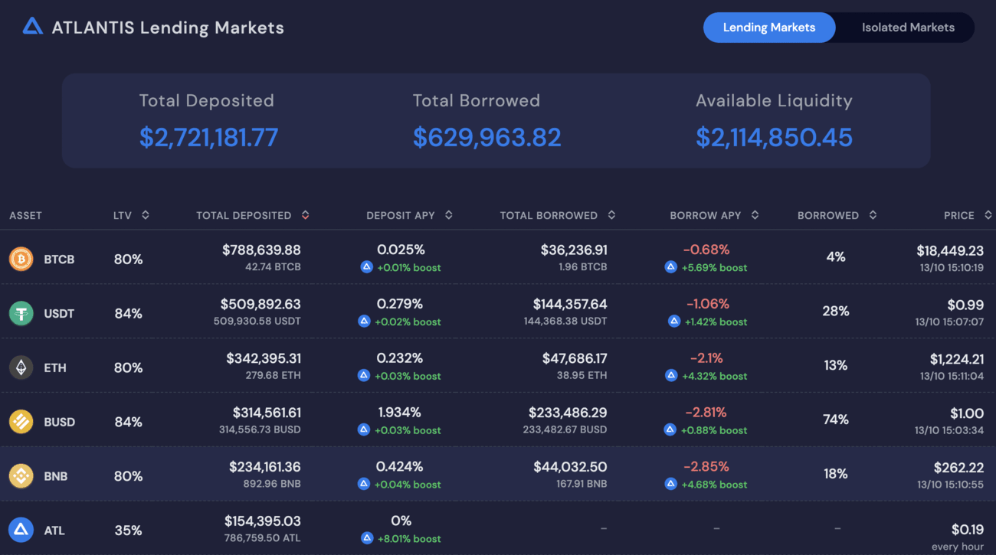The width and height of the screenshot is (996, 555).
Task: Click BNB price $262.22
Action: tap(958, 468)
